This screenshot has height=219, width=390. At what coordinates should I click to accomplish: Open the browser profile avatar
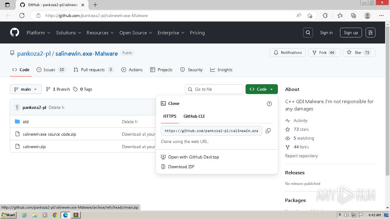pos(367,16)
